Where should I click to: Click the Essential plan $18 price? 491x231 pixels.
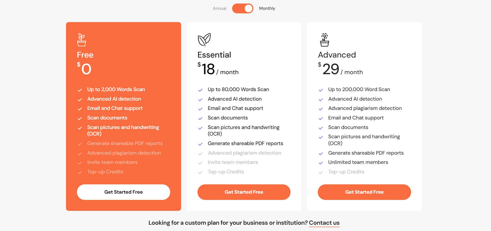[x=208, y=69]
